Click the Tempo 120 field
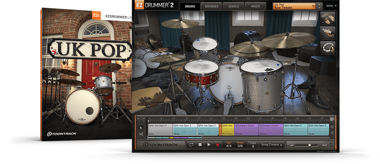This screenshot has height=164, width=380. click(240, 145)
